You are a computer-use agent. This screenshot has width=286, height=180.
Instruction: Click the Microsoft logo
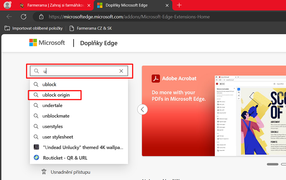(x=47, y=43)
